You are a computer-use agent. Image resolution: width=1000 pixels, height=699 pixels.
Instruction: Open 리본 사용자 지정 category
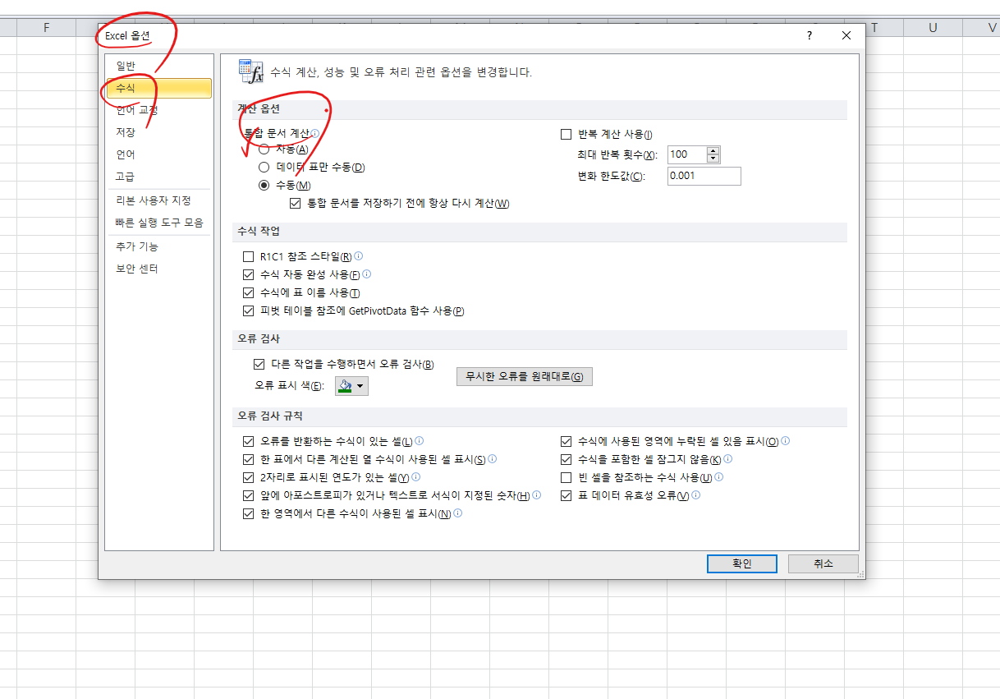158,200
